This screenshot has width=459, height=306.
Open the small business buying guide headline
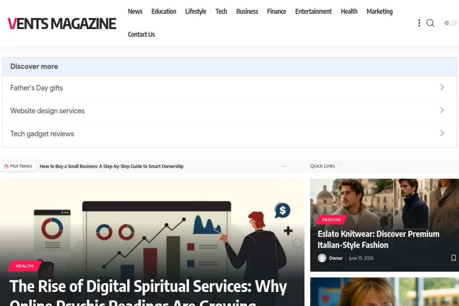(112, 166)
